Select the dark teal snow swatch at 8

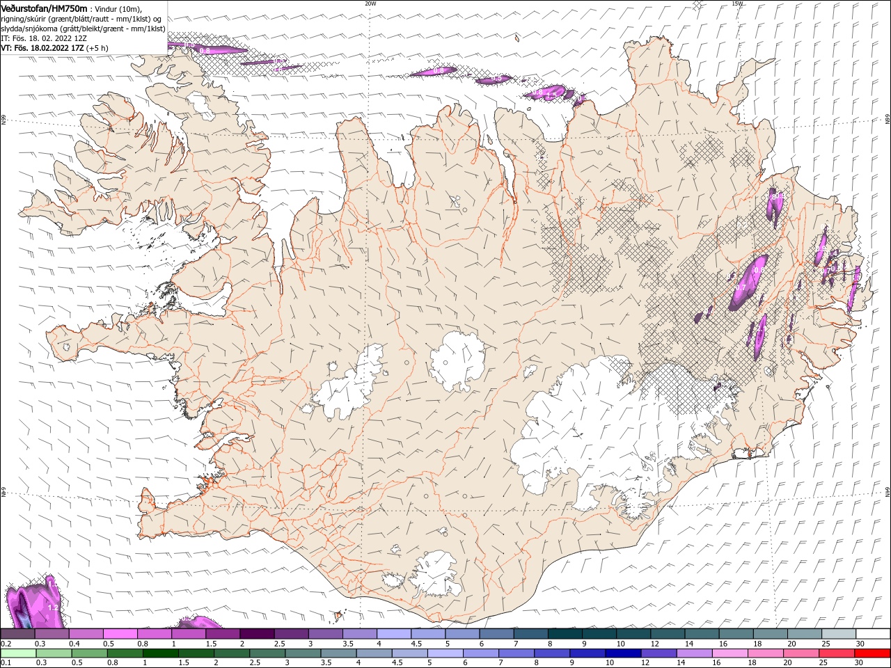click(565, 634)
